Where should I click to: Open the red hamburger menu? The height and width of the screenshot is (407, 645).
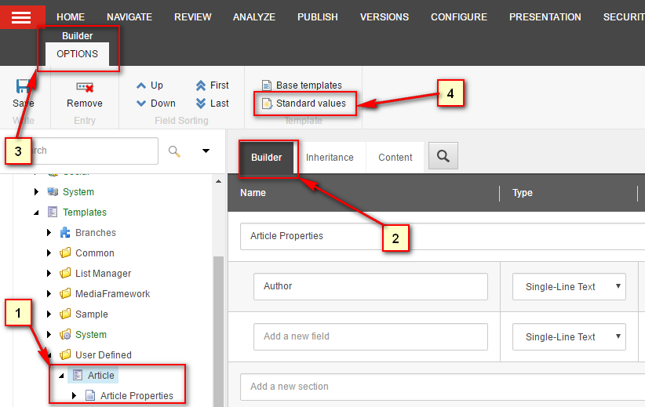[21, 17]
